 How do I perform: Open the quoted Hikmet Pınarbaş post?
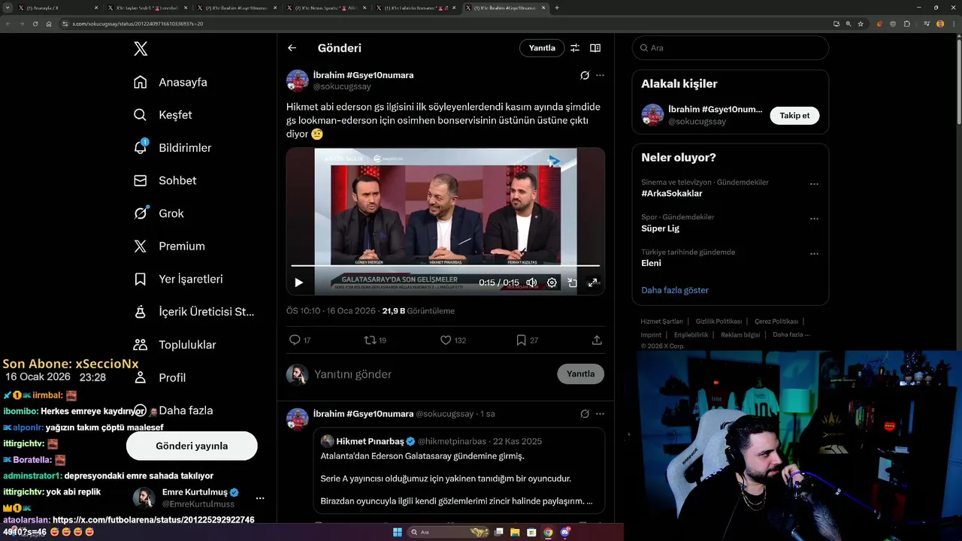coord(458,470)
